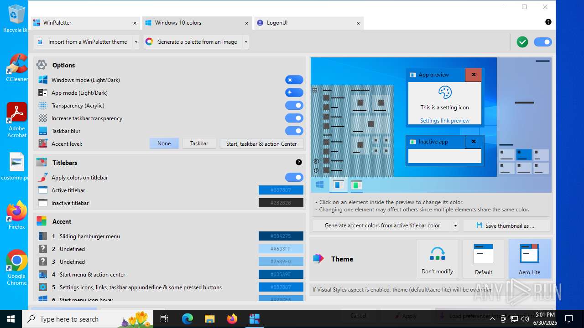This screenshot has width=584, height=328.
Task: Click Save thumbnail as button
Action: click(x=507, y=225)
